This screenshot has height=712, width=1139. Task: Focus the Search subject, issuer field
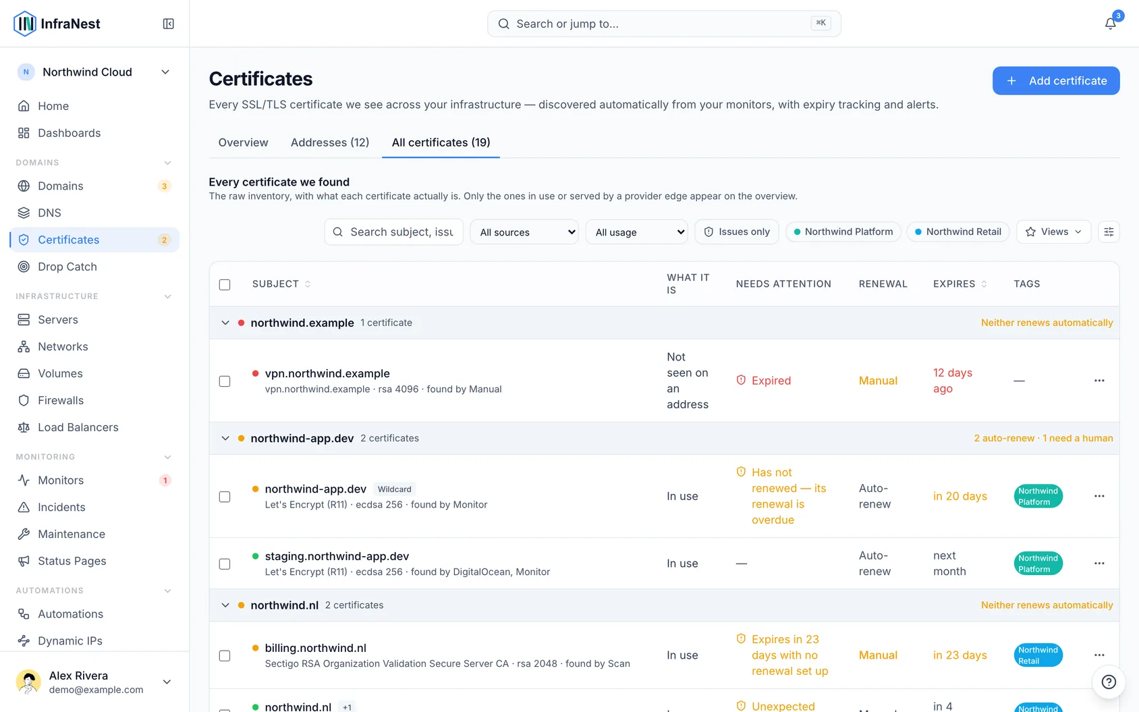(x=394, y=231)
